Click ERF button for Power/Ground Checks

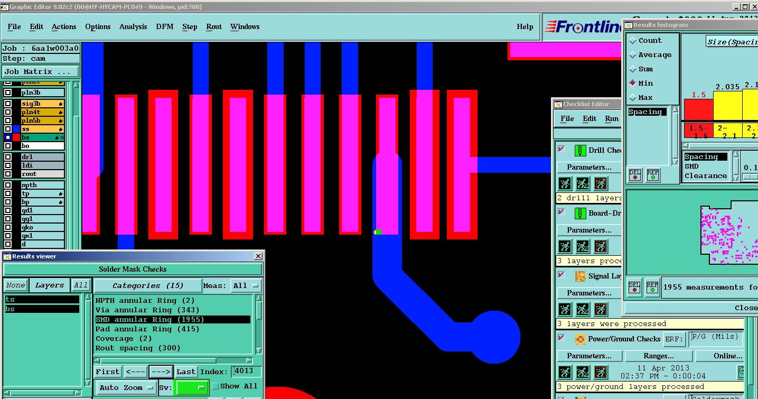click(x=675, y=339)
